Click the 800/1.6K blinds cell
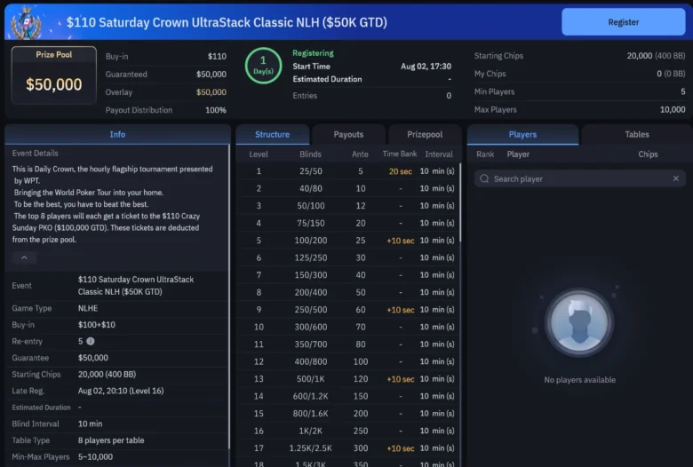 311,414
